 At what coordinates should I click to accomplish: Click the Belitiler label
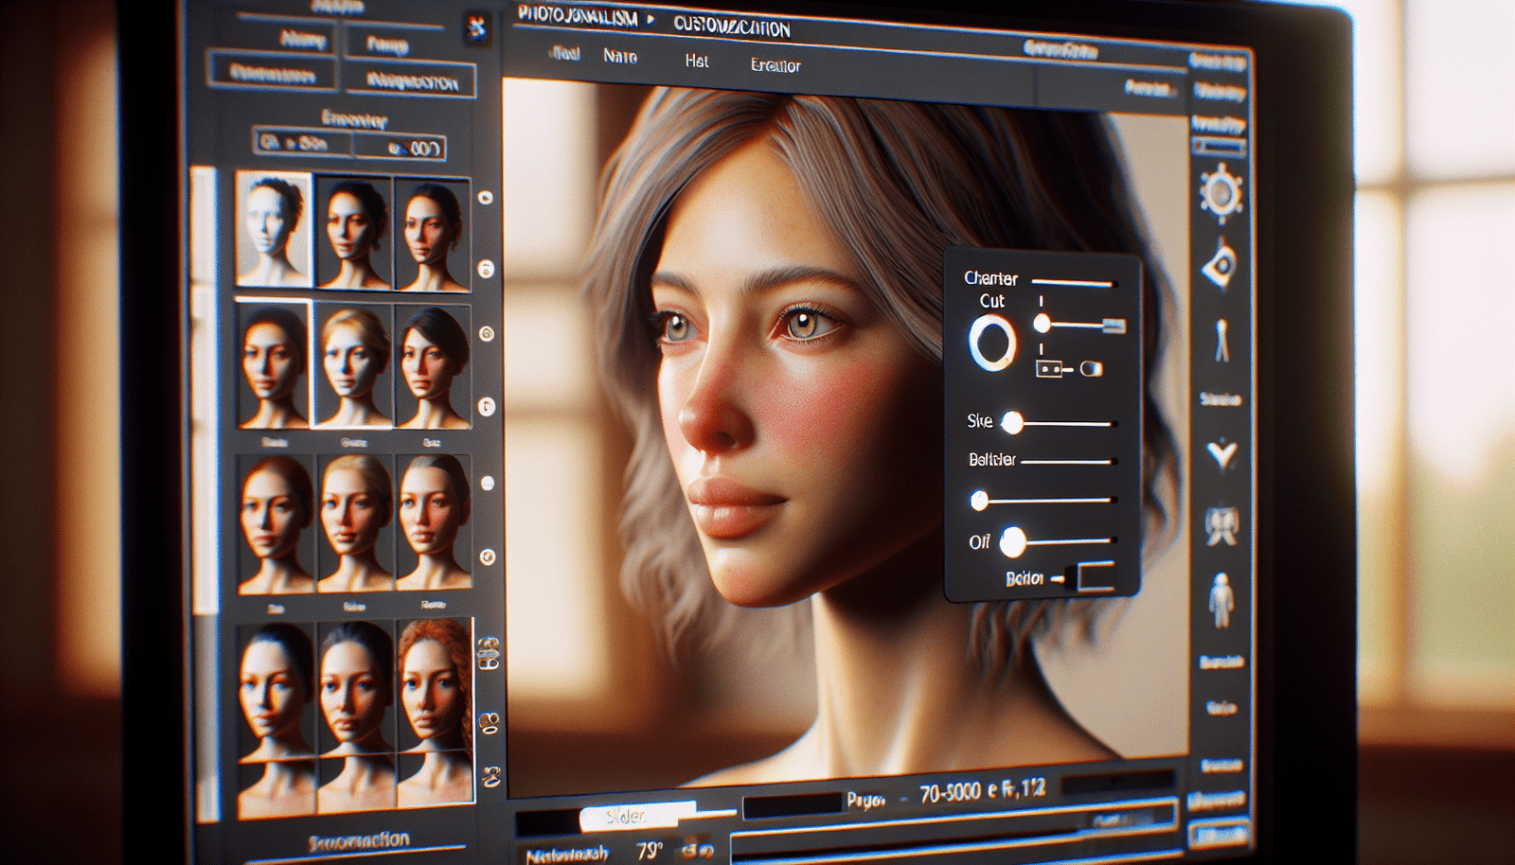tap(991, 459)
